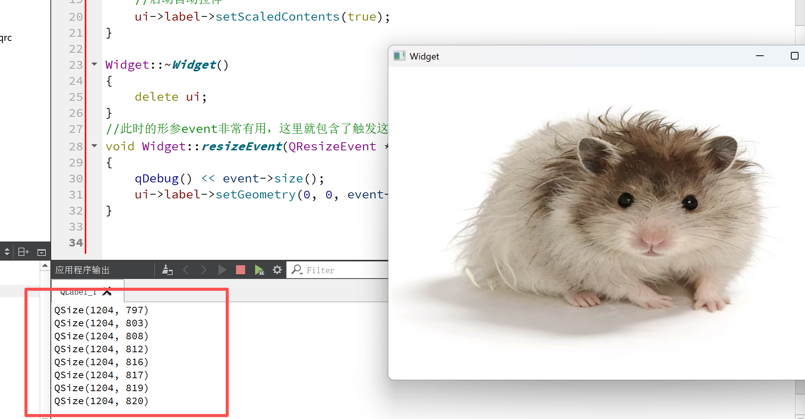This screenshot has width=805, height=419.
Task: Stop the running program with the red square
Action: (241, 270)
